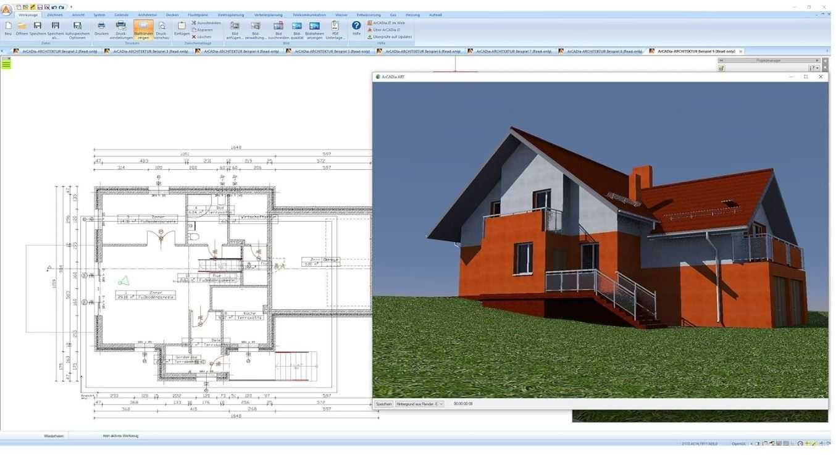
Task: Click Speichern als in the ribbon
Action: point(56,31)
